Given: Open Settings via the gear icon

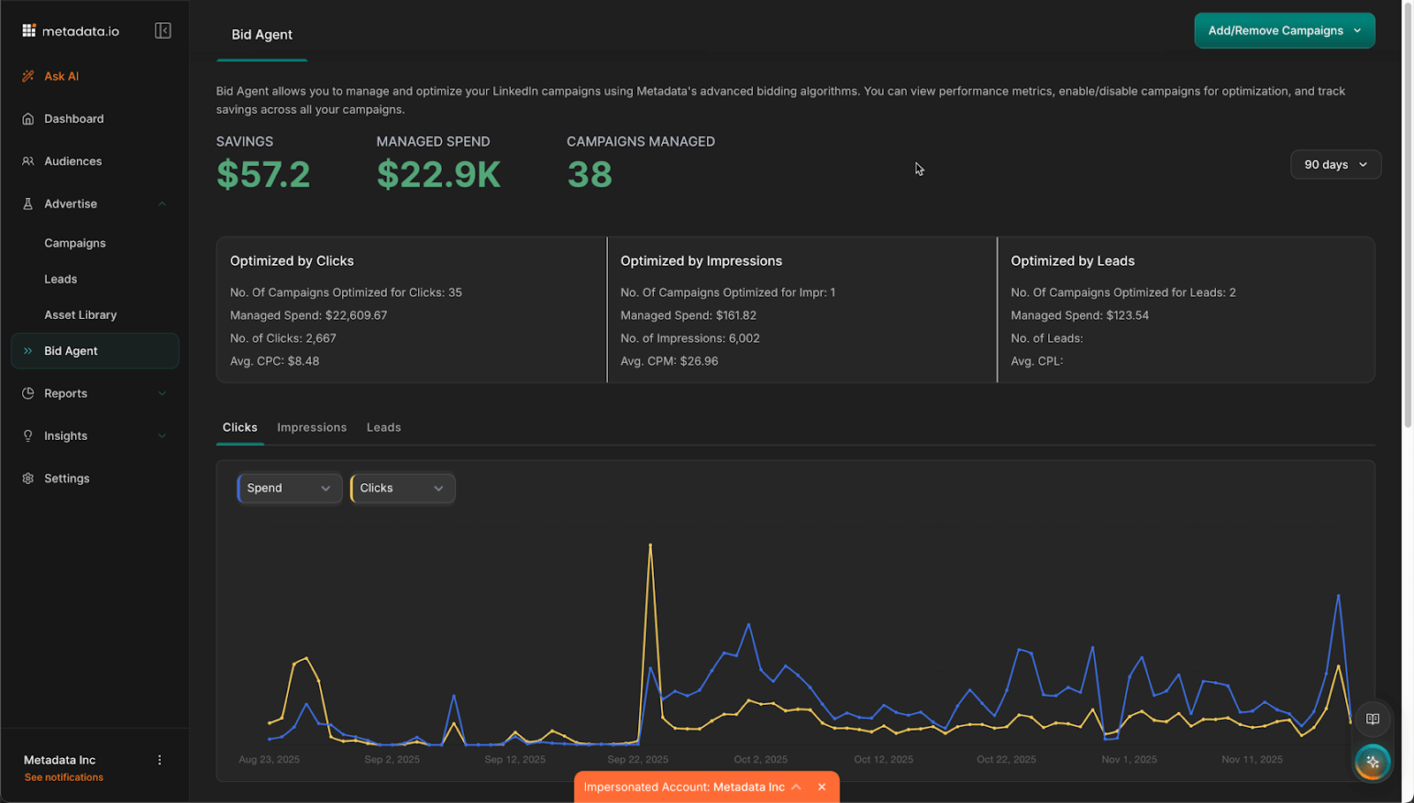Looking at the screenshot, I should [x=27, y=478].
